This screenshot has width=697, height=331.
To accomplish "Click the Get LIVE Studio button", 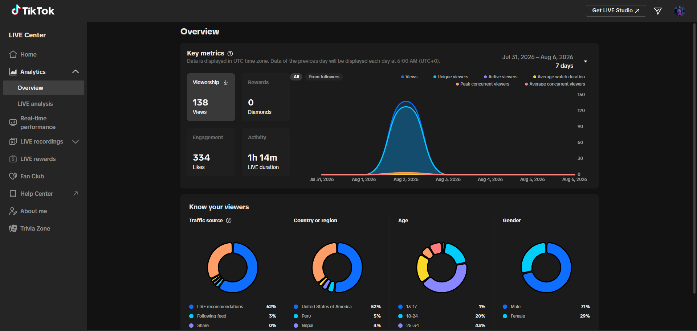I will pos(616,11).
